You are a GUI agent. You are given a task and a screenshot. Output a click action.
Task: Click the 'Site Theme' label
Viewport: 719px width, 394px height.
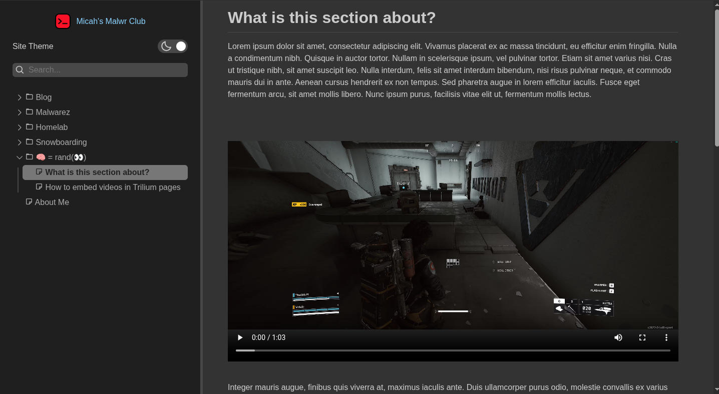pyautogui.click(x=33, y=46)
